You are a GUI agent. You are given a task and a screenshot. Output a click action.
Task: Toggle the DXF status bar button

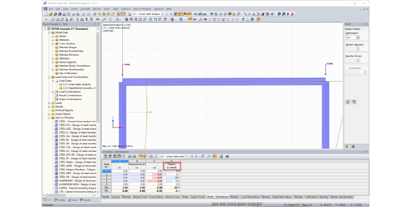click(260, 205)
